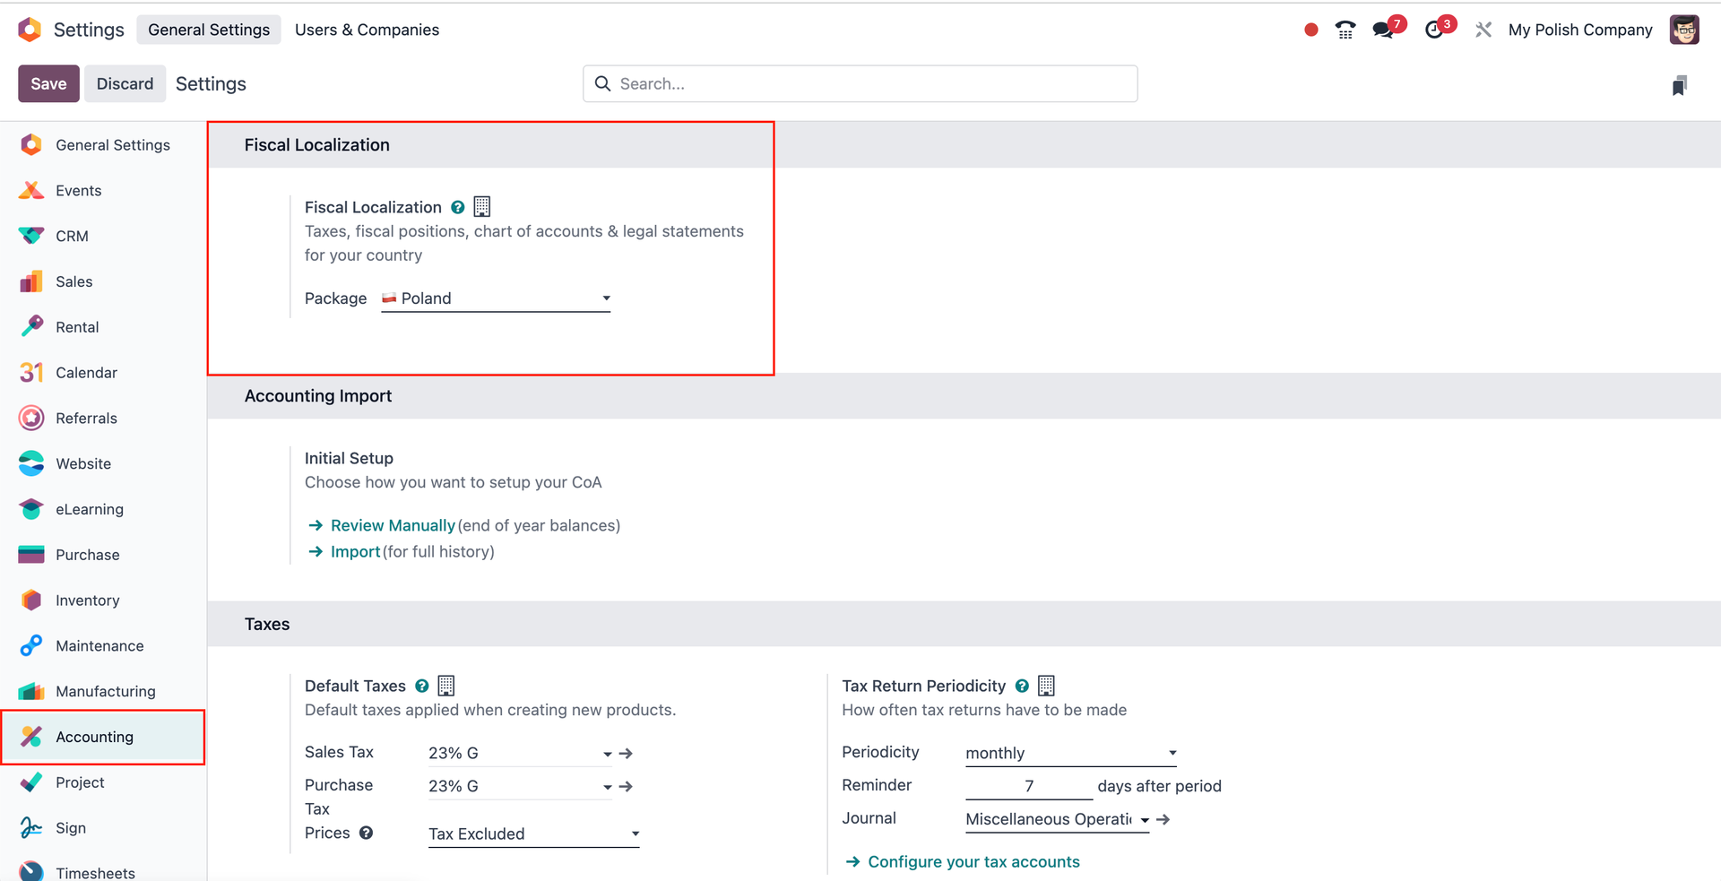Open the chat messages icon

[x=1383, y=30]
